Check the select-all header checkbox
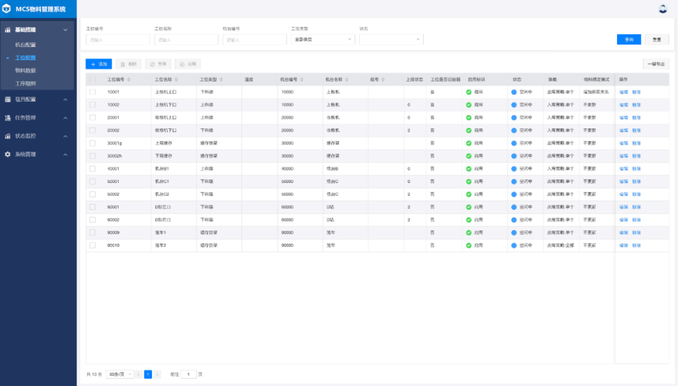This screenshot has height=386, width=678. 92,80
